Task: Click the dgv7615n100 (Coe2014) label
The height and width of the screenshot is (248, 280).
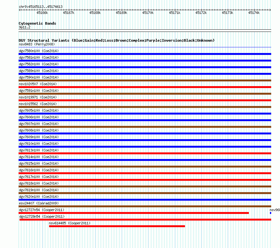Action: 39,163
